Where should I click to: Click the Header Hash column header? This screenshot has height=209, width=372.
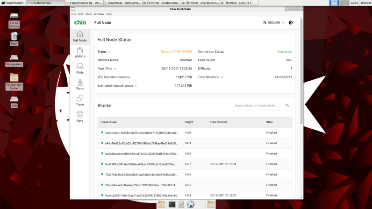tap(108, 122)
